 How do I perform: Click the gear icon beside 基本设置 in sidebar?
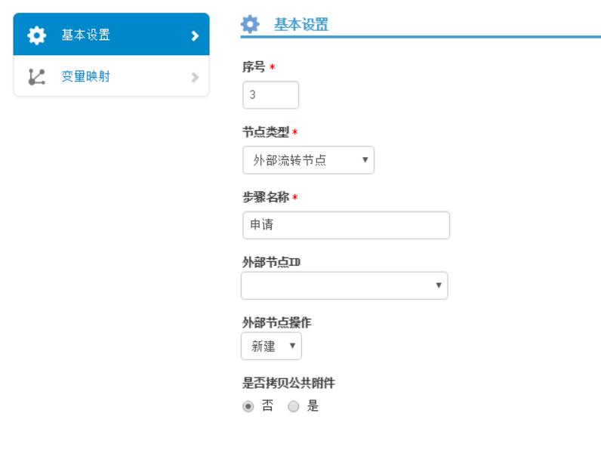coord(35,35)
